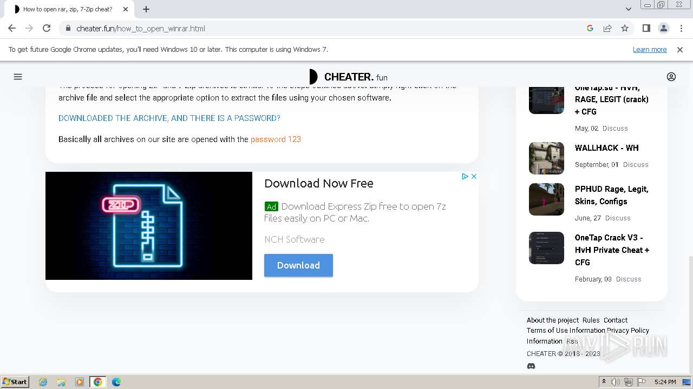
Task: Open a new browser tab
Action: point(146,9)
